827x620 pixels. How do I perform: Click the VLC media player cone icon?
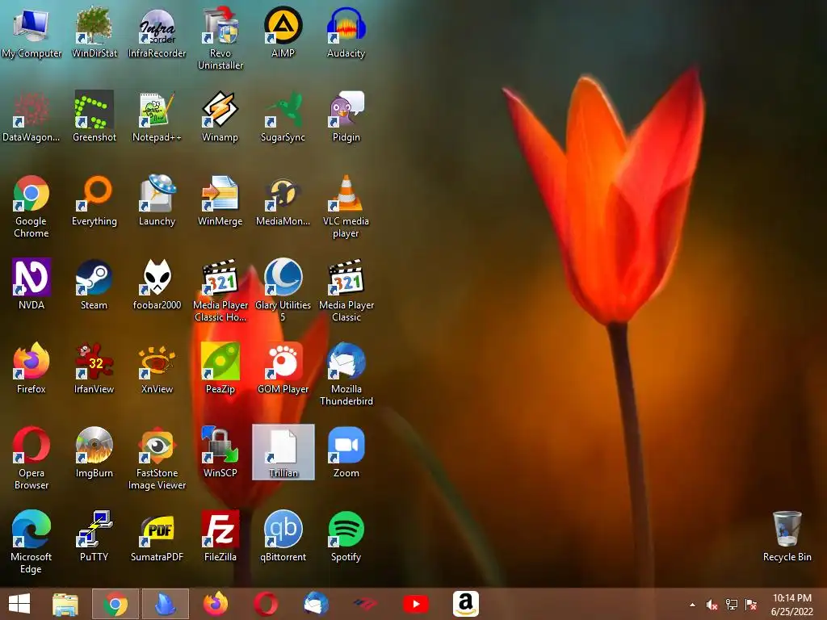pos(346,207)
